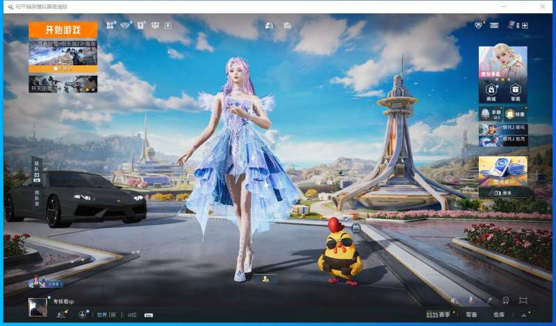Open the game mode selection banner below start
This screenshot has width=556, height=326.
point(63,56)
